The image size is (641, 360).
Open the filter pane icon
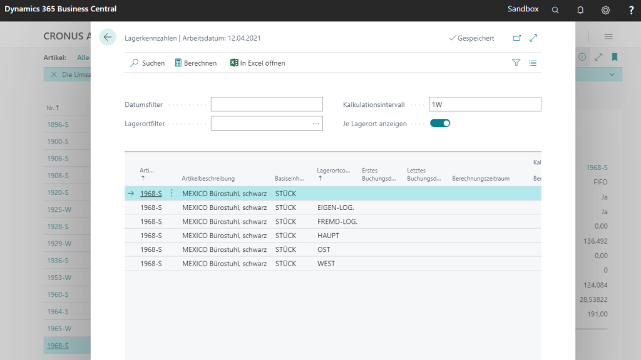click(516, 62)
